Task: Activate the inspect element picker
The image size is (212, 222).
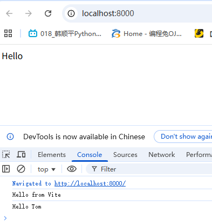Action: coord(6,154)
